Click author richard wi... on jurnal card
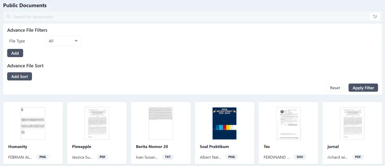 tap(338, 157)
